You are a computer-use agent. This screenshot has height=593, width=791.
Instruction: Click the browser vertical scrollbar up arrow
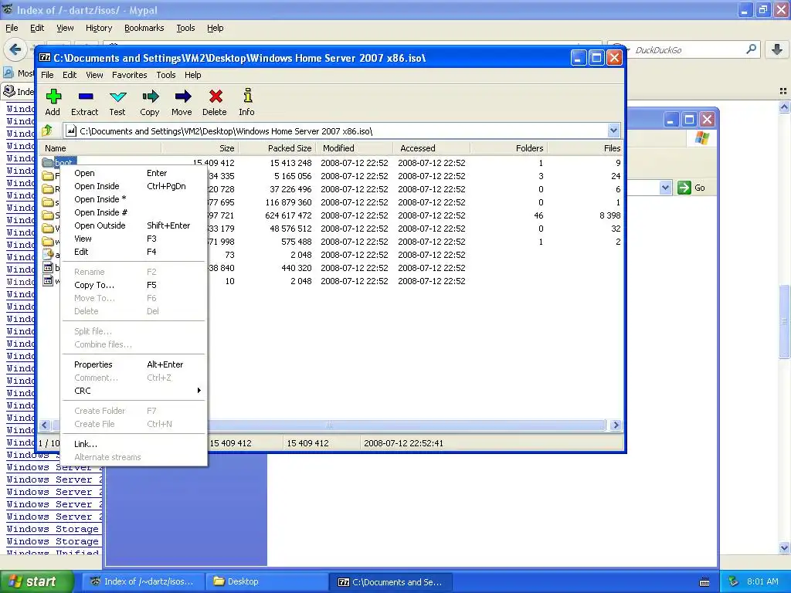(x=784, y=107)
